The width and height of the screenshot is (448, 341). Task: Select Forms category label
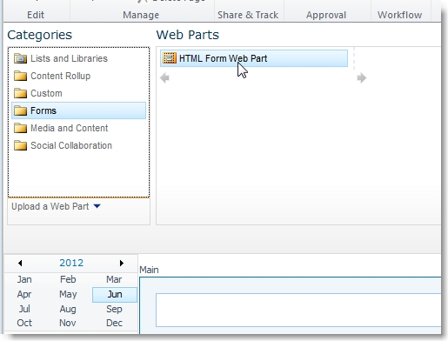[43, 110]
